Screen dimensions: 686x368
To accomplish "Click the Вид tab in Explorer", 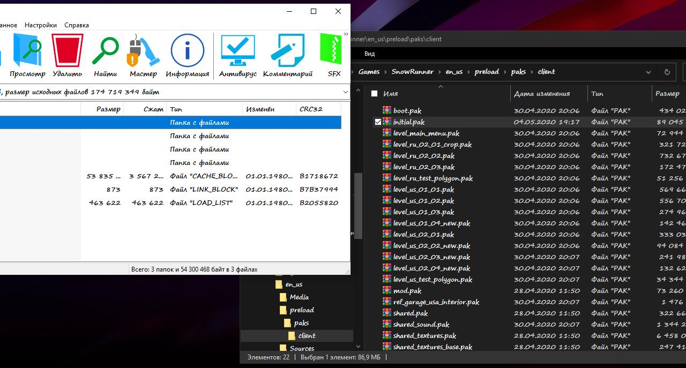I will (370, 54).
